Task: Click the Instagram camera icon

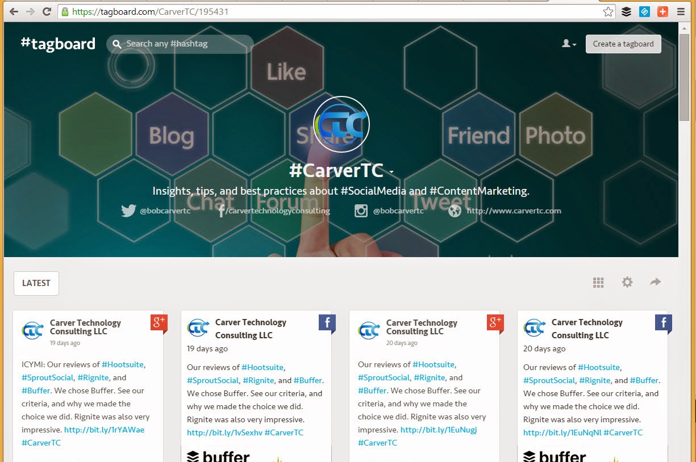Action: tap(361, 211)
